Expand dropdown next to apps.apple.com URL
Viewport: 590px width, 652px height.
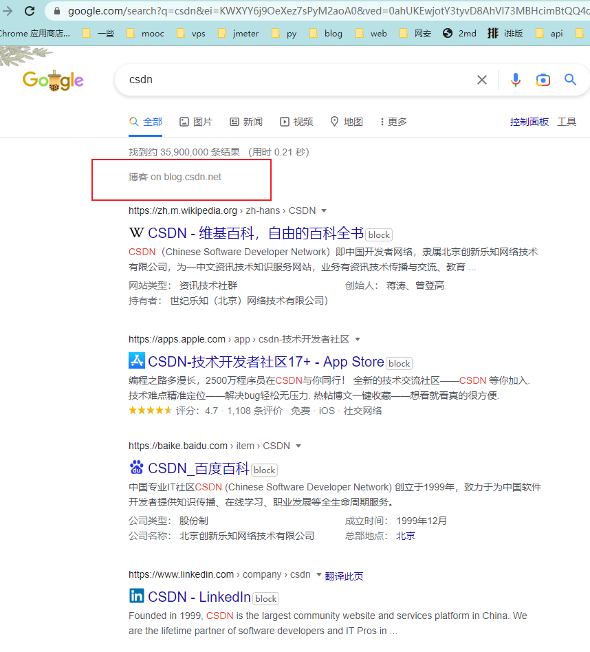point(358,339)
